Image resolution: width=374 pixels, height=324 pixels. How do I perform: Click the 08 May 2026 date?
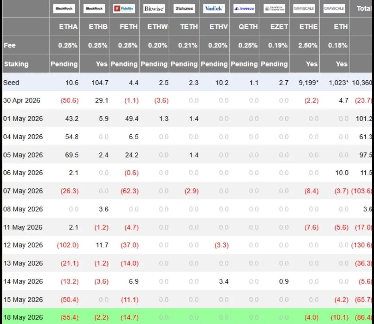[23, 209]
